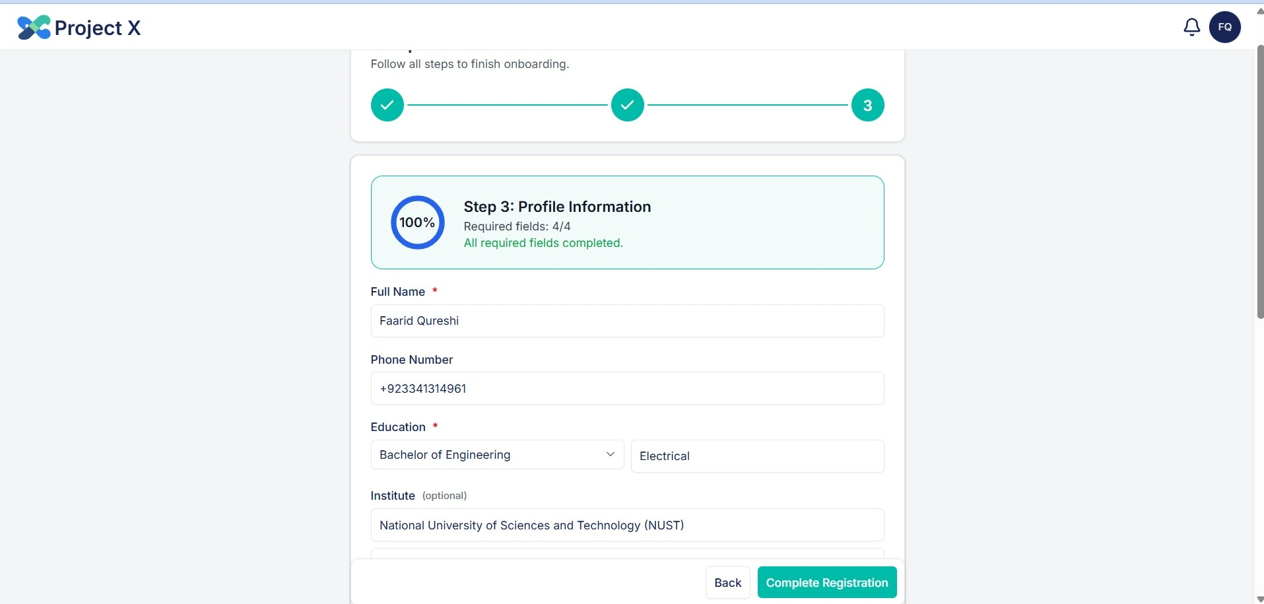Edit the Electrical field of study input
Image resolution: width=1264 pixels, height=604 pixels.
click(757, 456)
